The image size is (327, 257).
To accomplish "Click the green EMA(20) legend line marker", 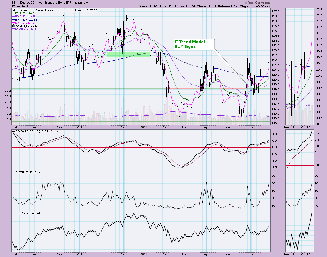I will click(x=13, y=13).
